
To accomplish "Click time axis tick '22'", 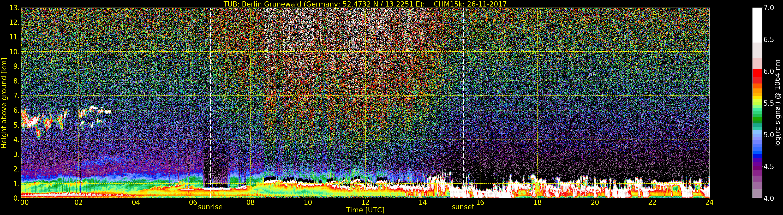I will 652,202.
